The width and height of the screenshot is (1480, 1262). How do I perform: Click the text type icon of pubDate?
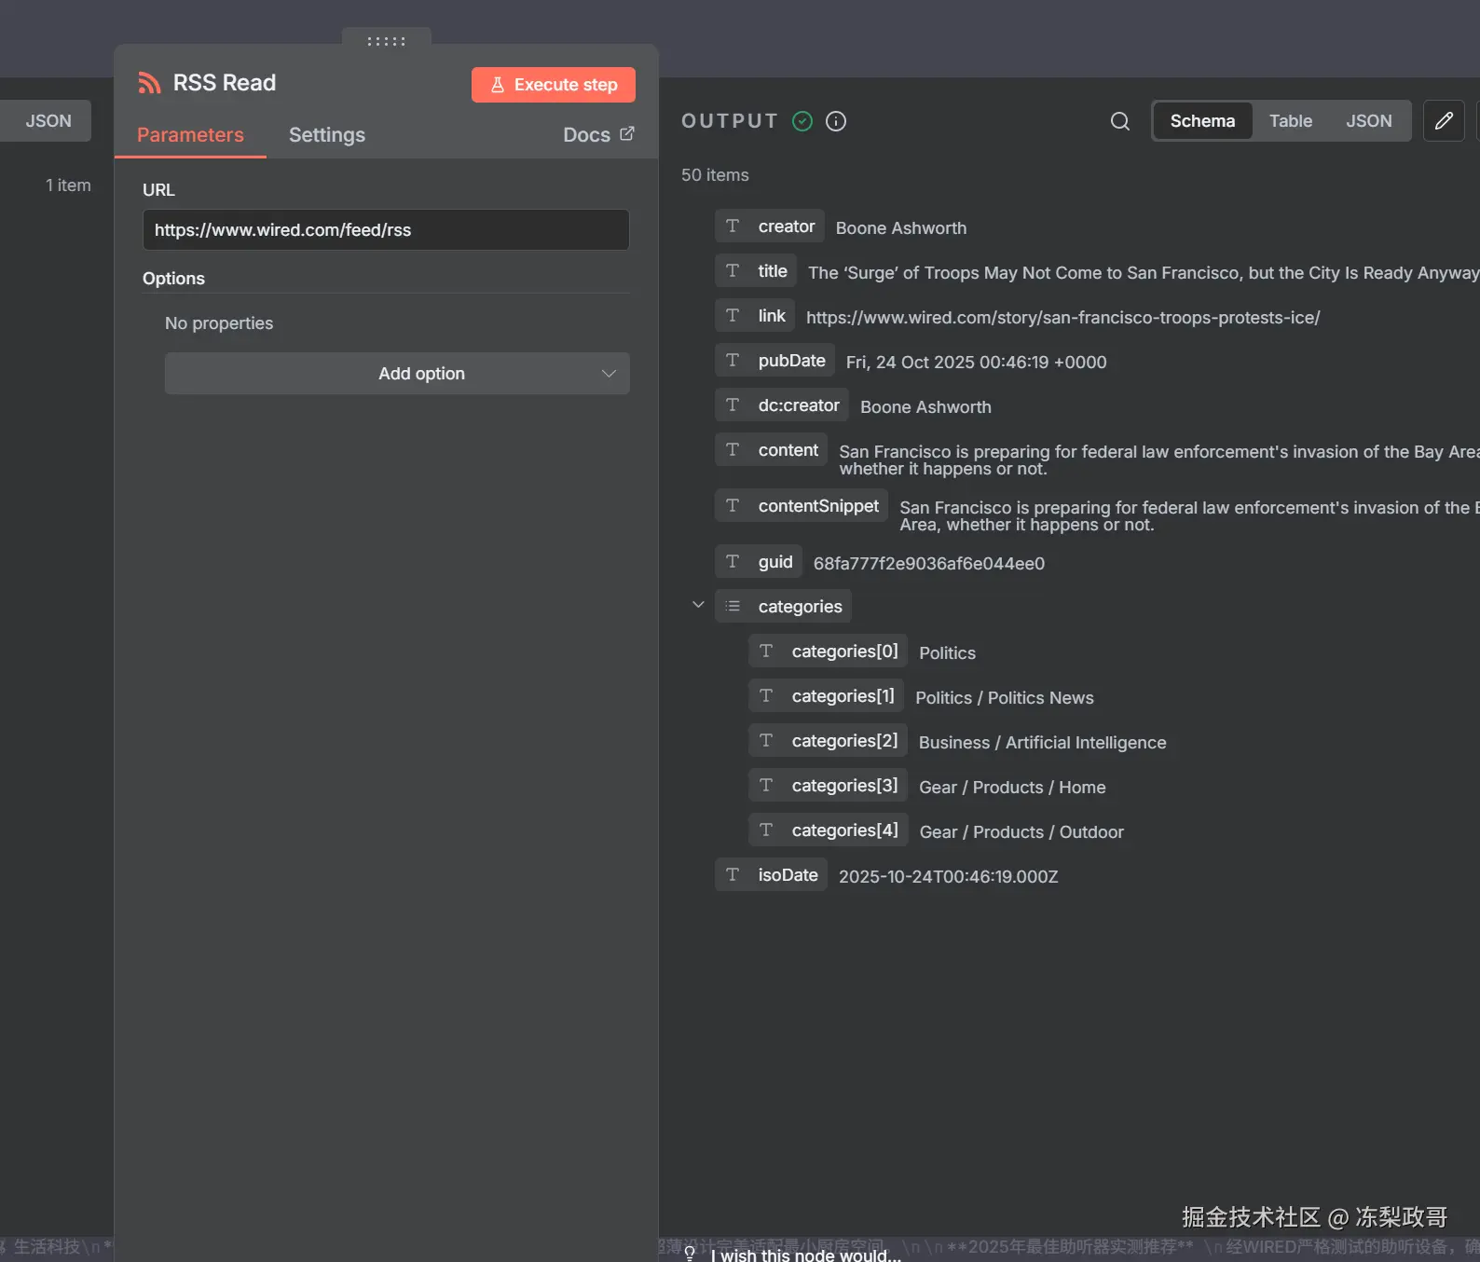coord(733,361)
